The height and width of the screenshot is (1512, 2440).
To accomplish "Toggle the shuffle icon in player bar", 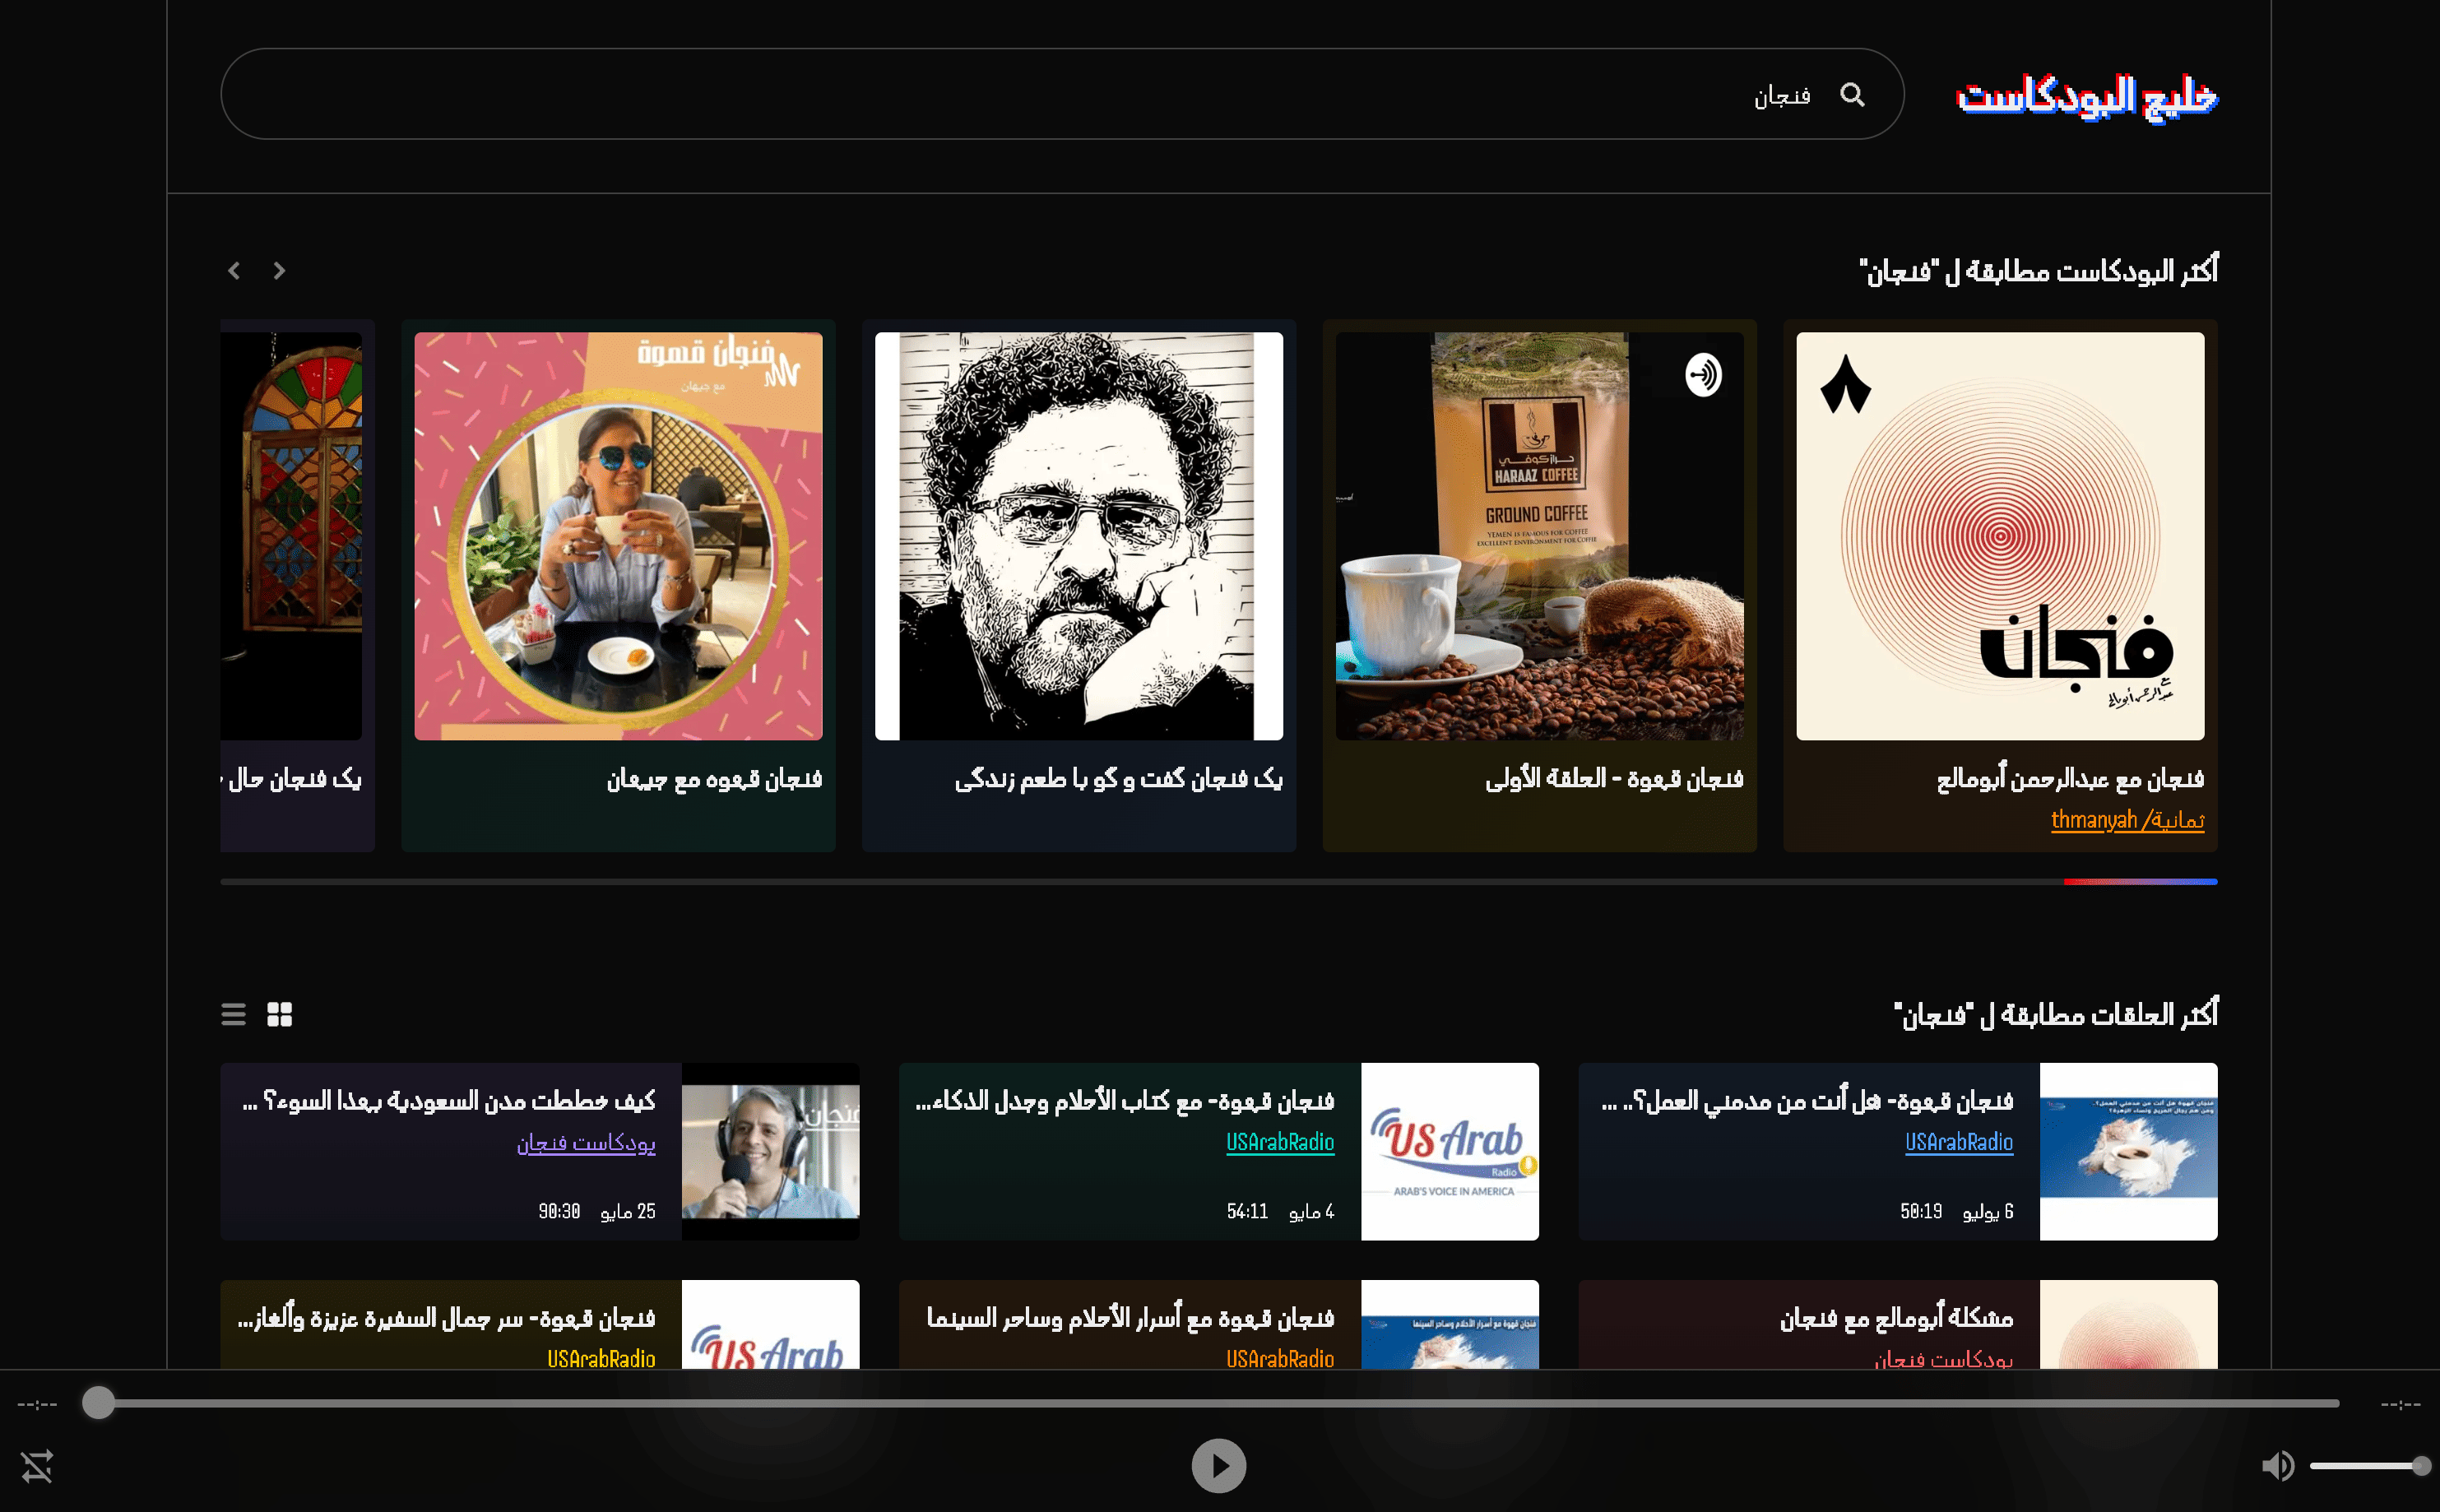I will (x=37, y=1466).
